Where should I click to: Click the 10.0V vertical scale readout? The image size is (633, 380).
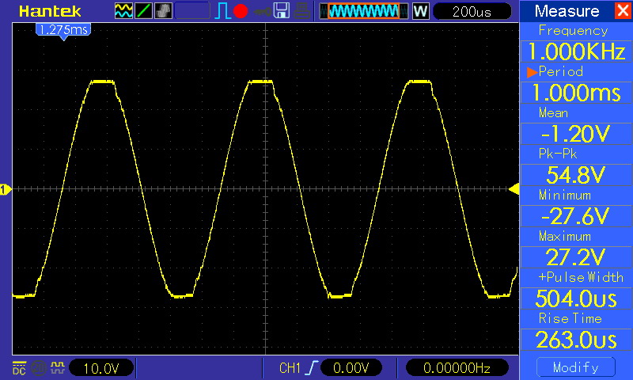coord(101,368)
